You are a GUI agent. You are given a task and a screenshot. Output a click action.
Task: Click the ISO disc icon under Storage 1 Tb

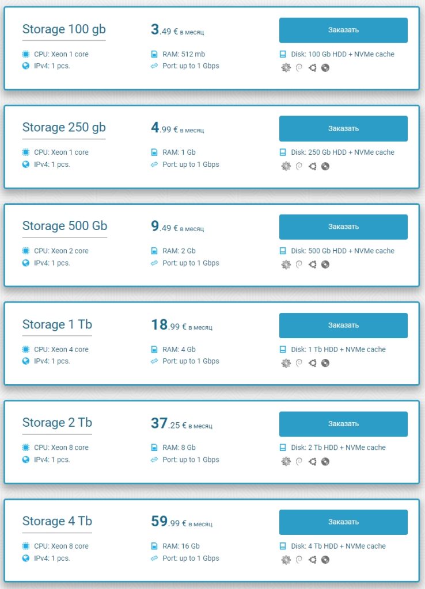[x=325, y=363]
